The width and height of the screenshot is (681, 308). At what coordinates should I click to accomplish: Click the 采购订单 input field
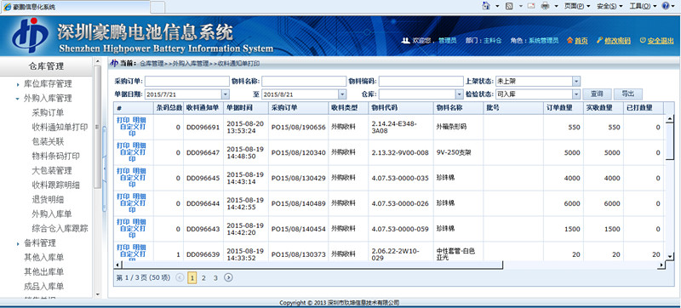tap(186, 81)
